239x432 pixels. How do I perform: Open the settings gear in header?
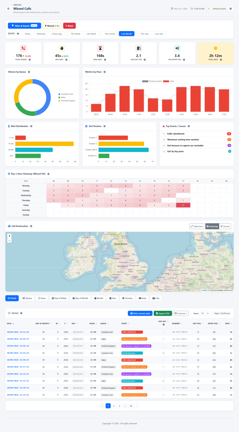(230, 9)
